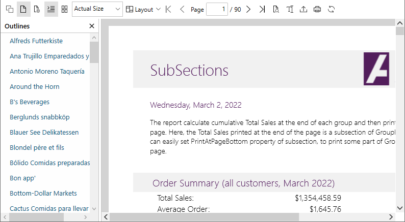Click the page number input field
Image resolution: width=405 pixels, height=222 pixels.
(x=217, y=9)
